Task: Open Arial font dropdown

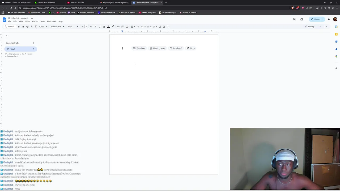Action: 73,27
